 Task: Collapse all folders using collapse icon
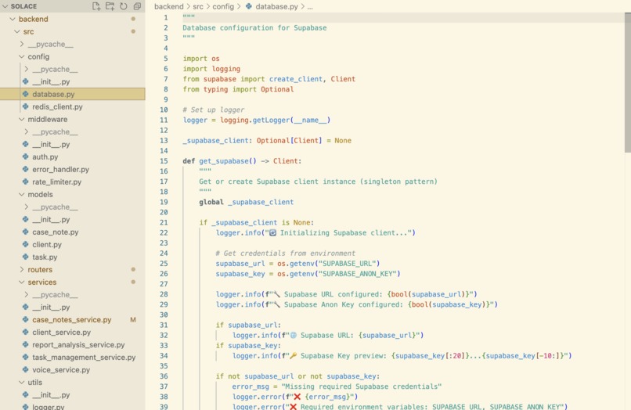pyautogui.click(x=137, y=6)
